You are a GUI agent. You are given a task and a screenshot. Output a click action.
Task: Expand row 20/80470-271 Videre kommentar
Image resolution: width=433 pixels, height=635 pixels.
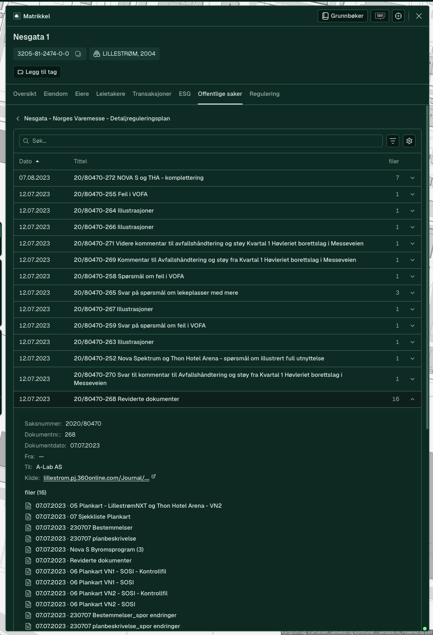tap(412, 244)
